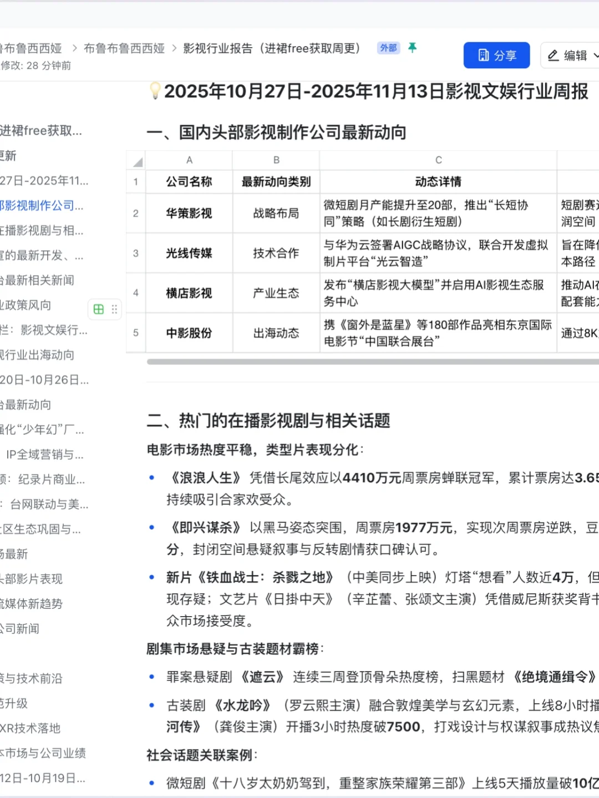Image resolution: width=599 pixels, height=798 pixels.
Task: Jump to outline item 27日-2025年11...
Action: coord(44,181)
